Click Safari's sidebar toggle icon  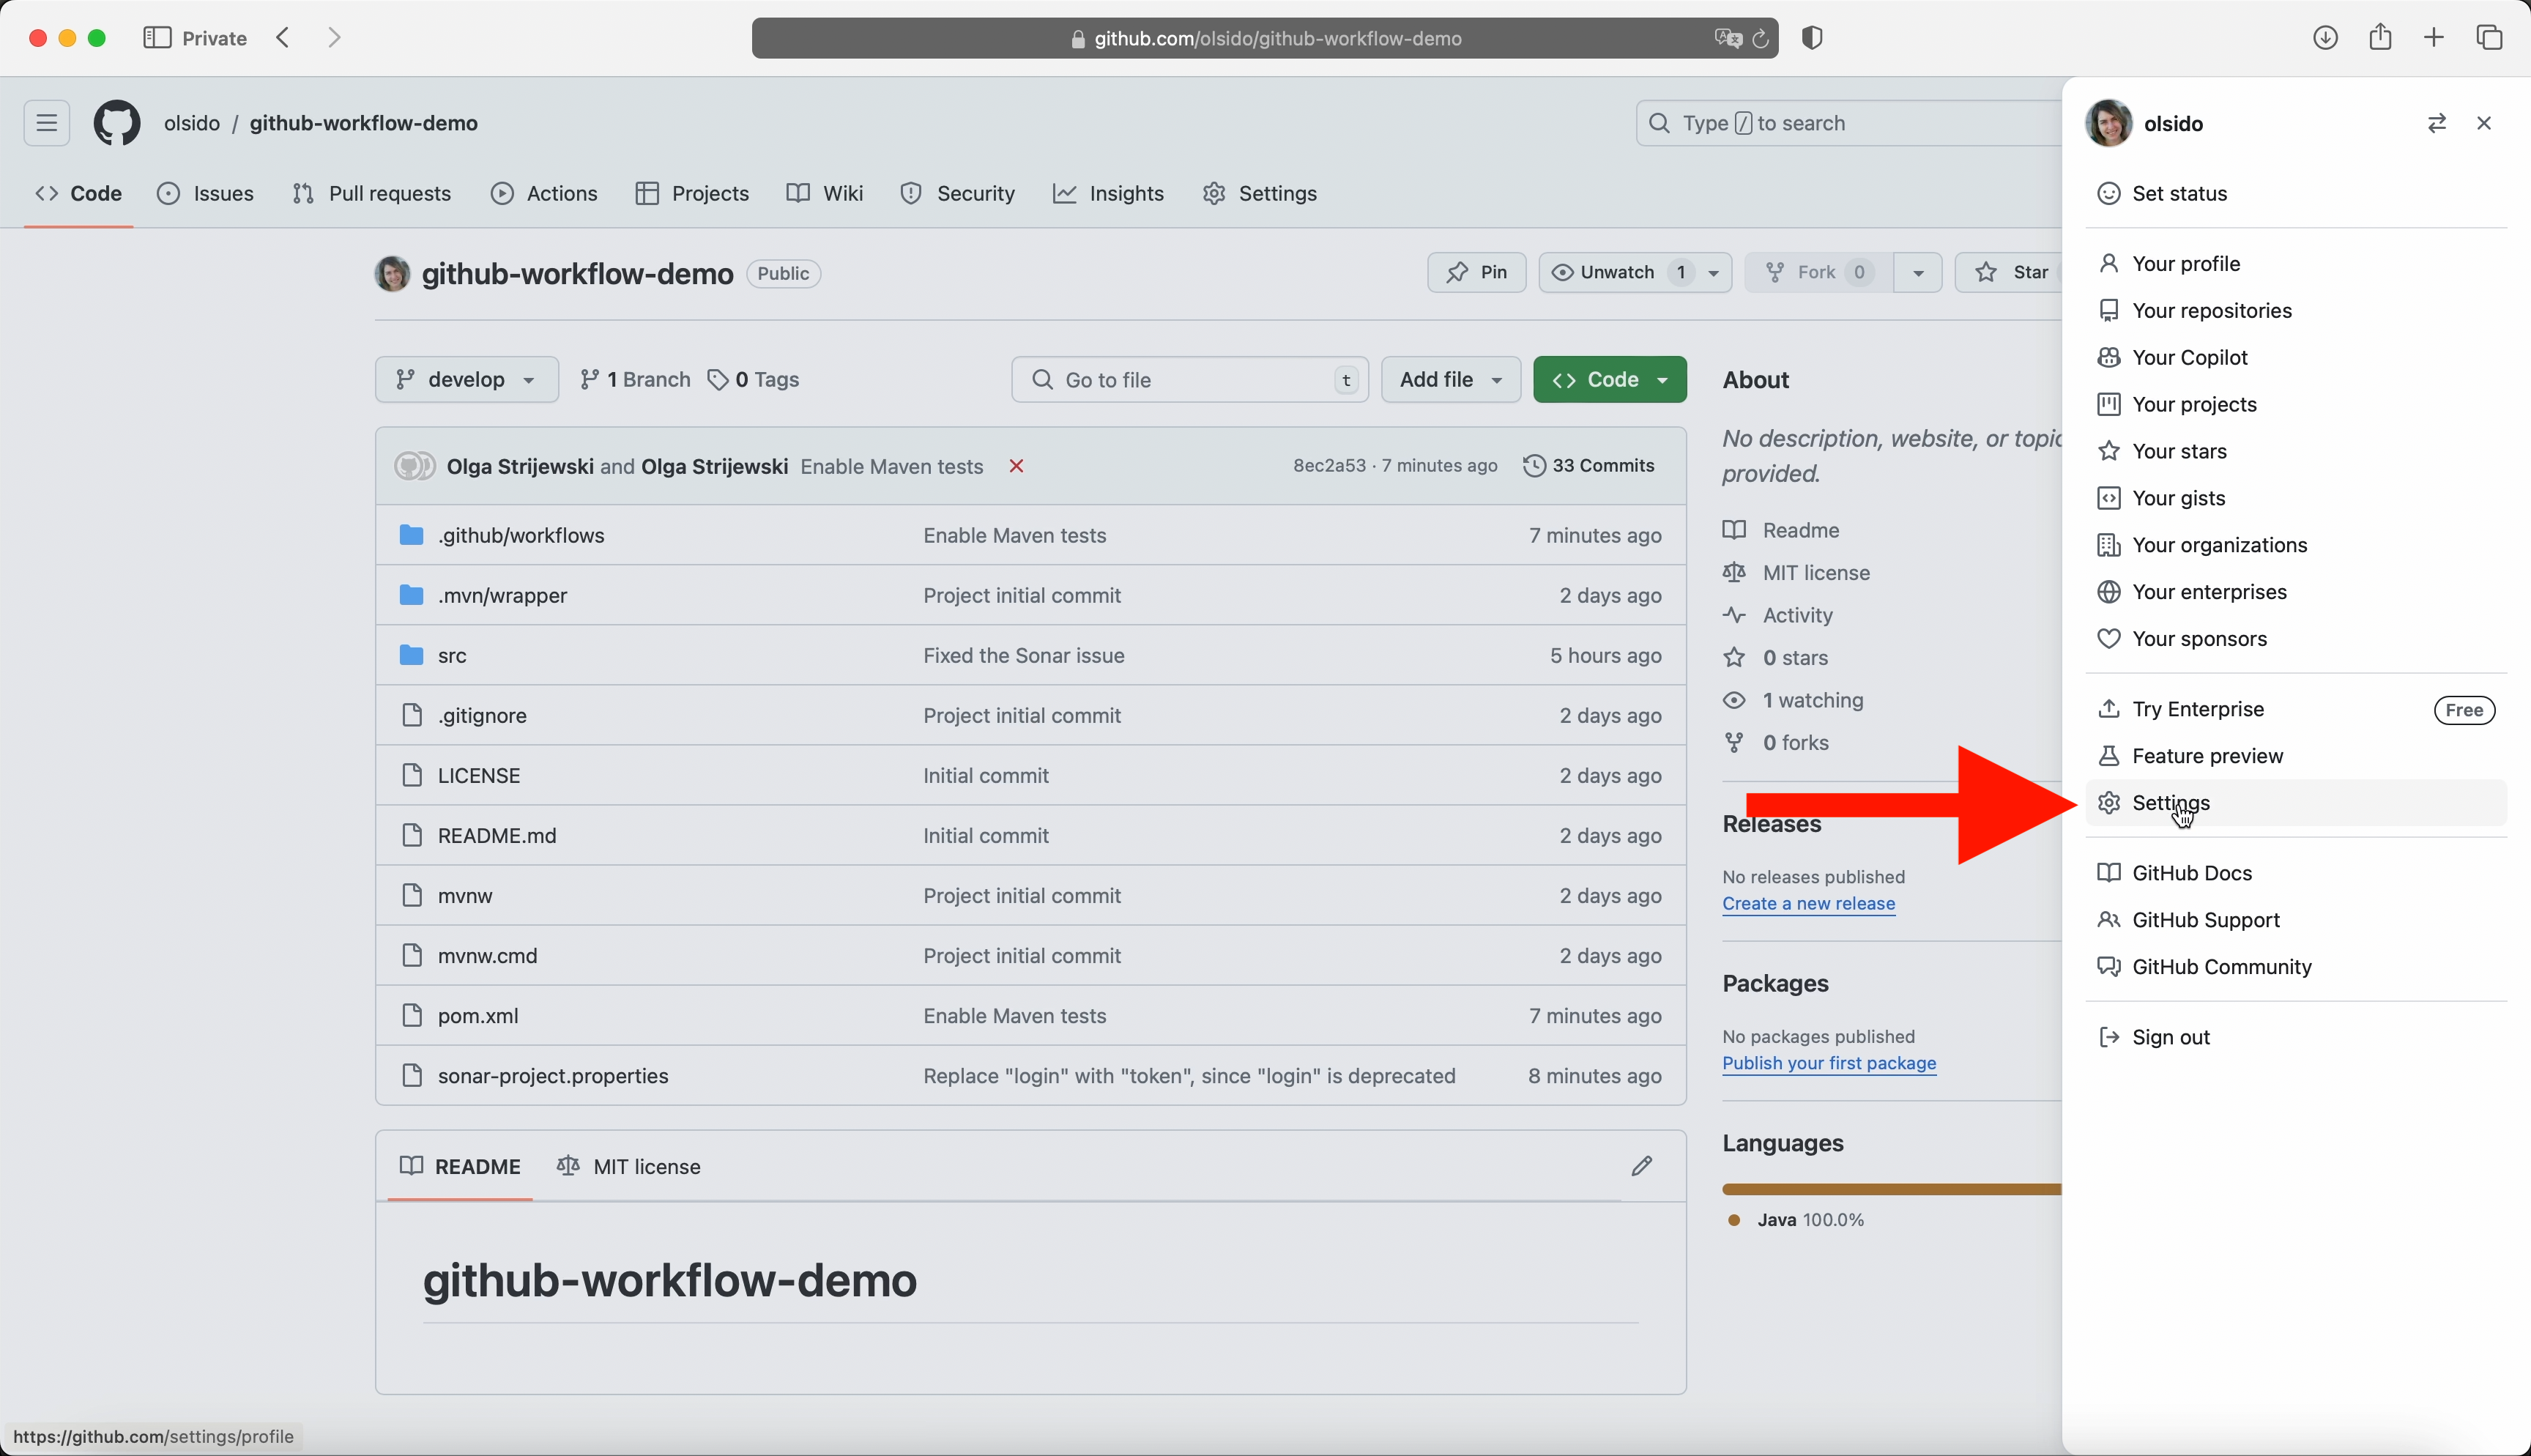click(157, 38)
